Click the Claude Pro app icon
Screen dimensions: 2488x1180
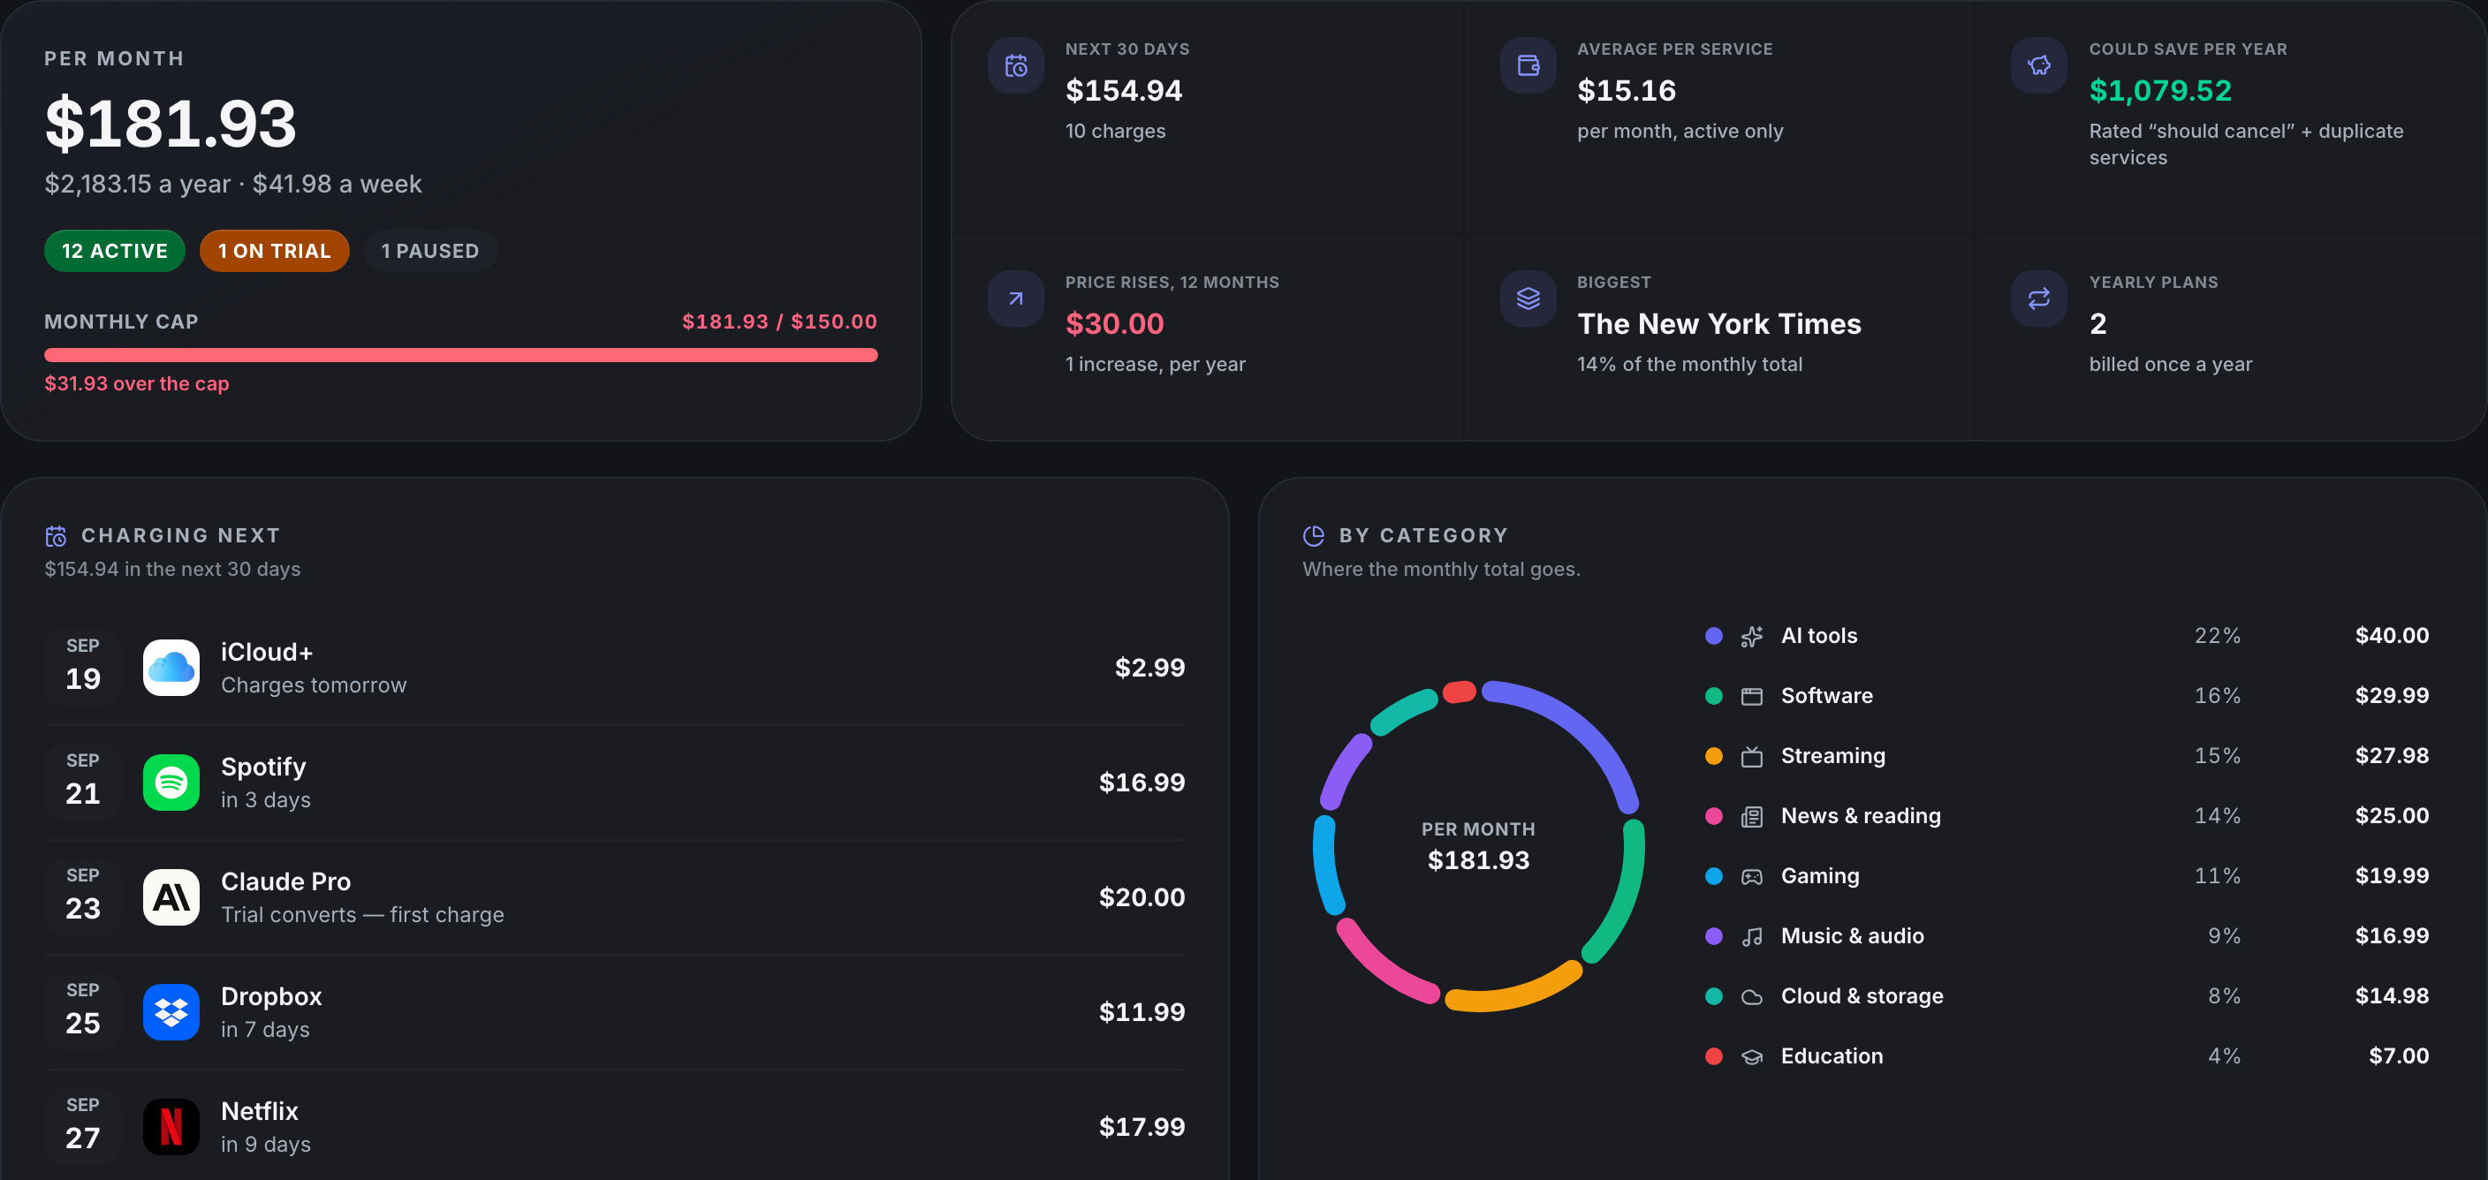coord(171,897)
